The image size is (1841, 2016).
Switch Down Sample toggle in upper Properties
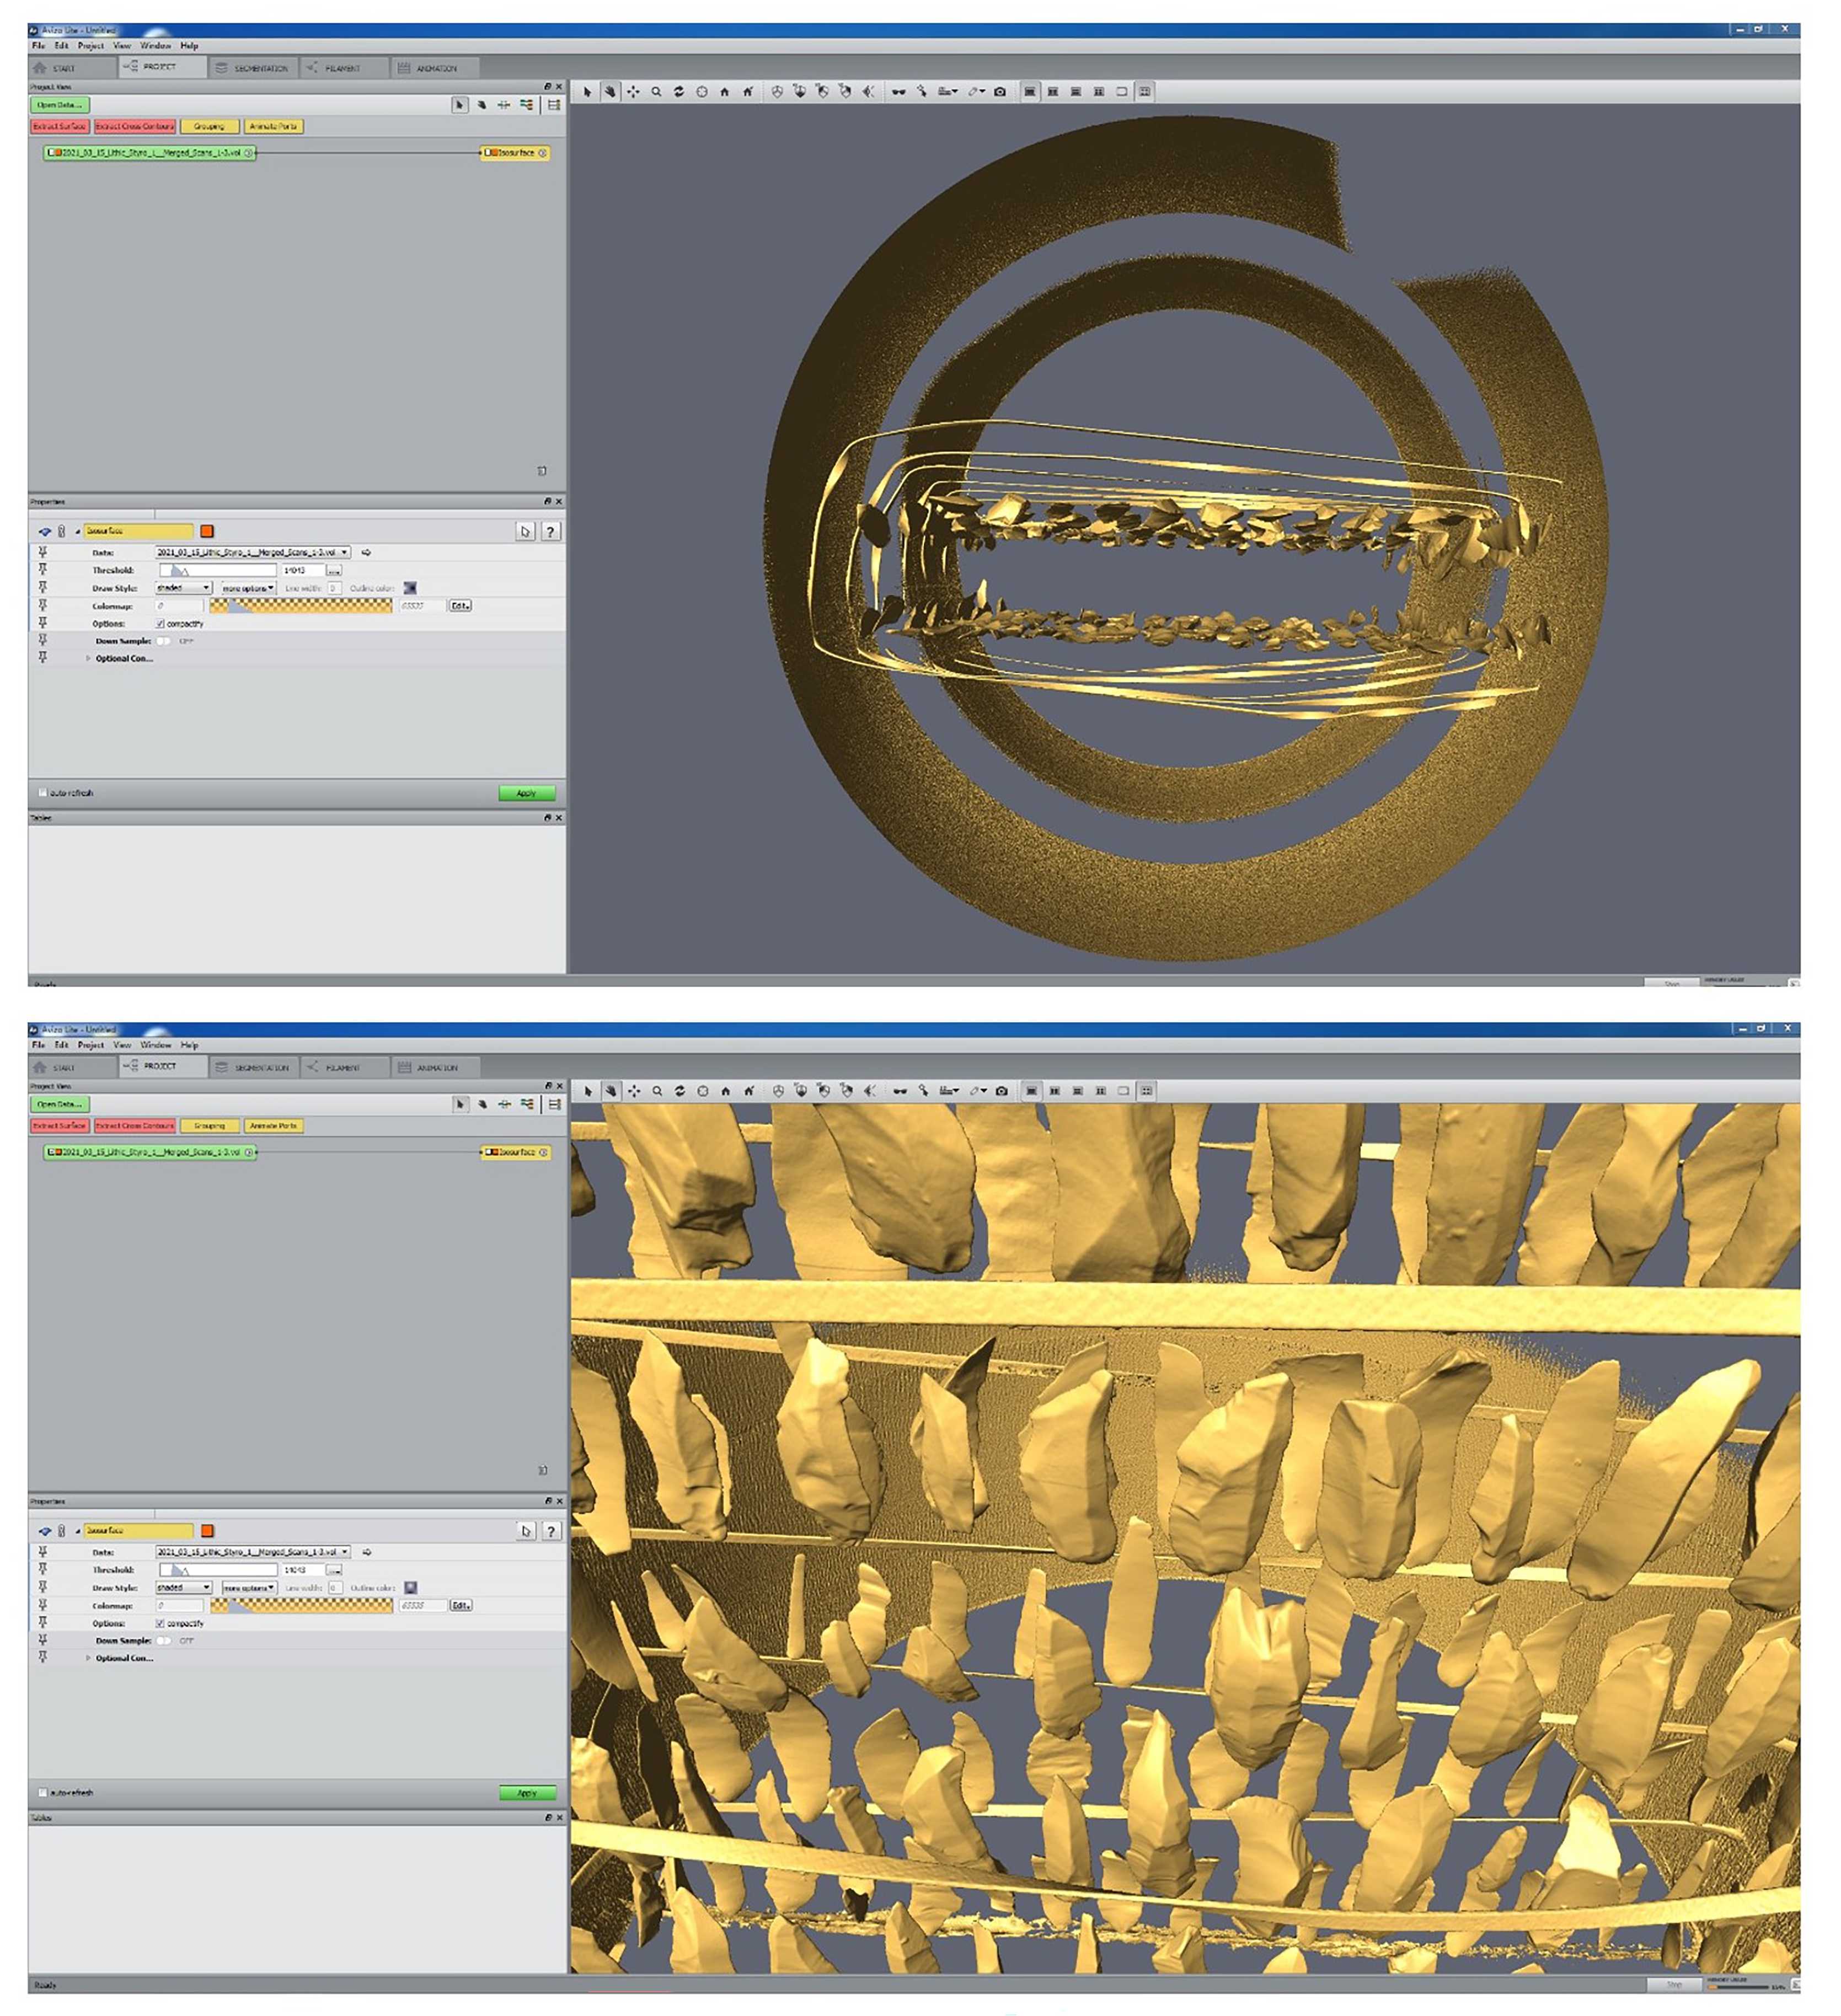pos(163,641)
